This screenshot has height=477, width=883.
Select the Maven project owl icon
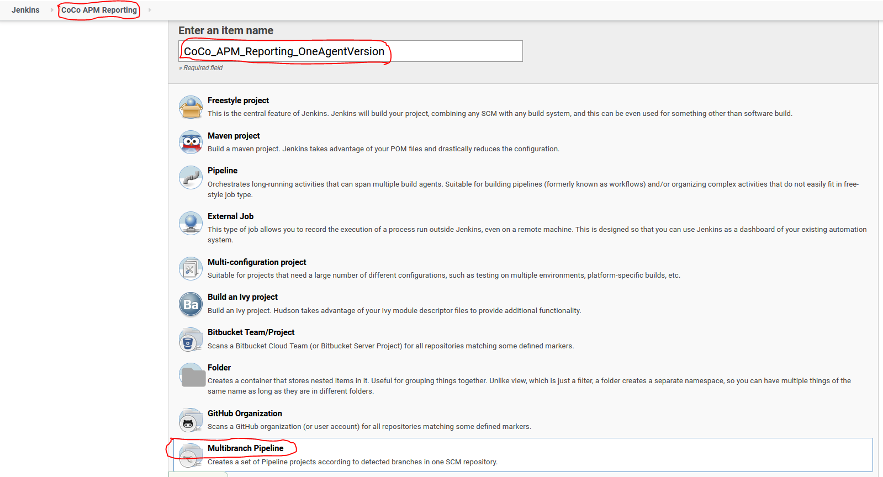[191, 142]
